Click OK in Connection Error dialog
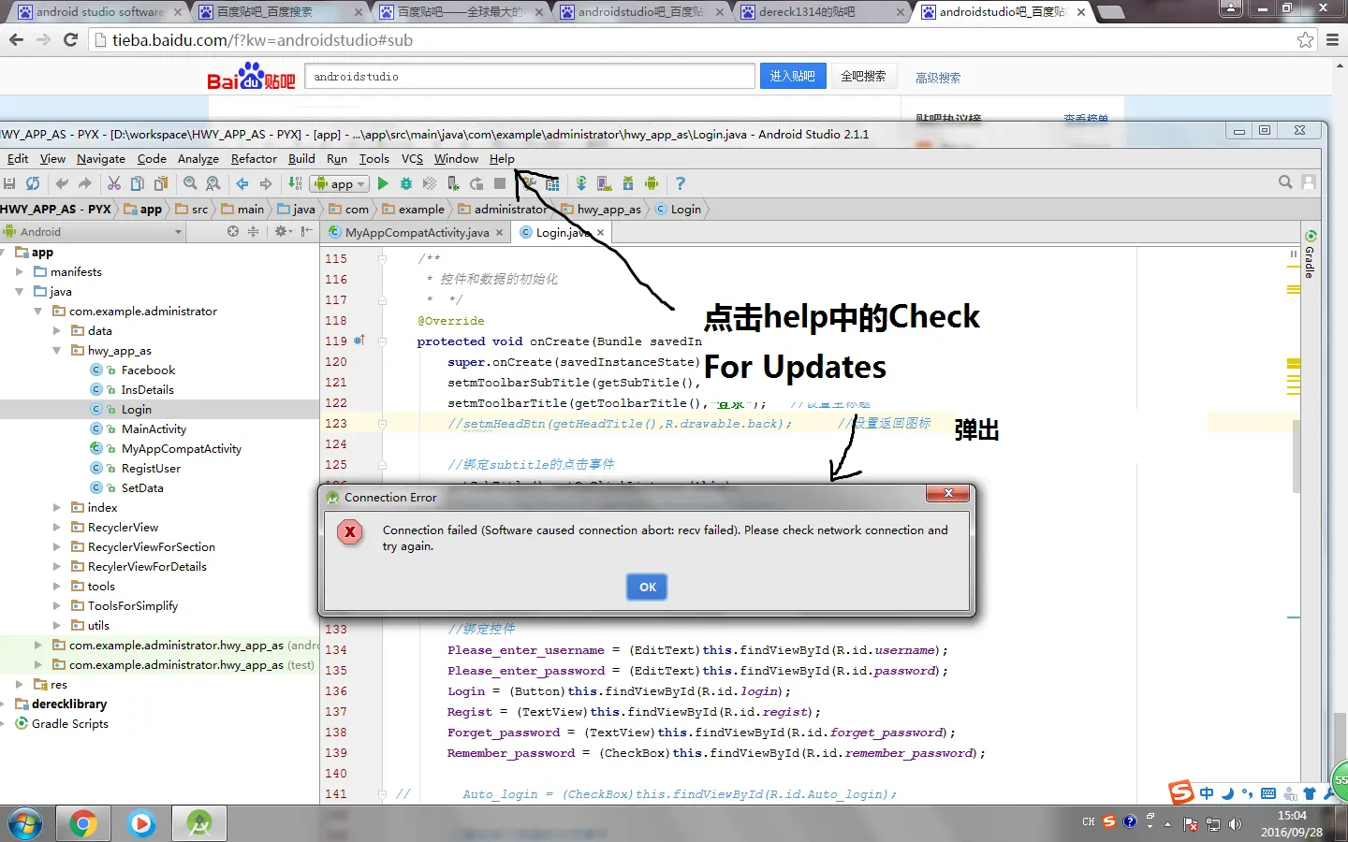The width and height of the screenshot is (1348, 842). click(648, 587)
